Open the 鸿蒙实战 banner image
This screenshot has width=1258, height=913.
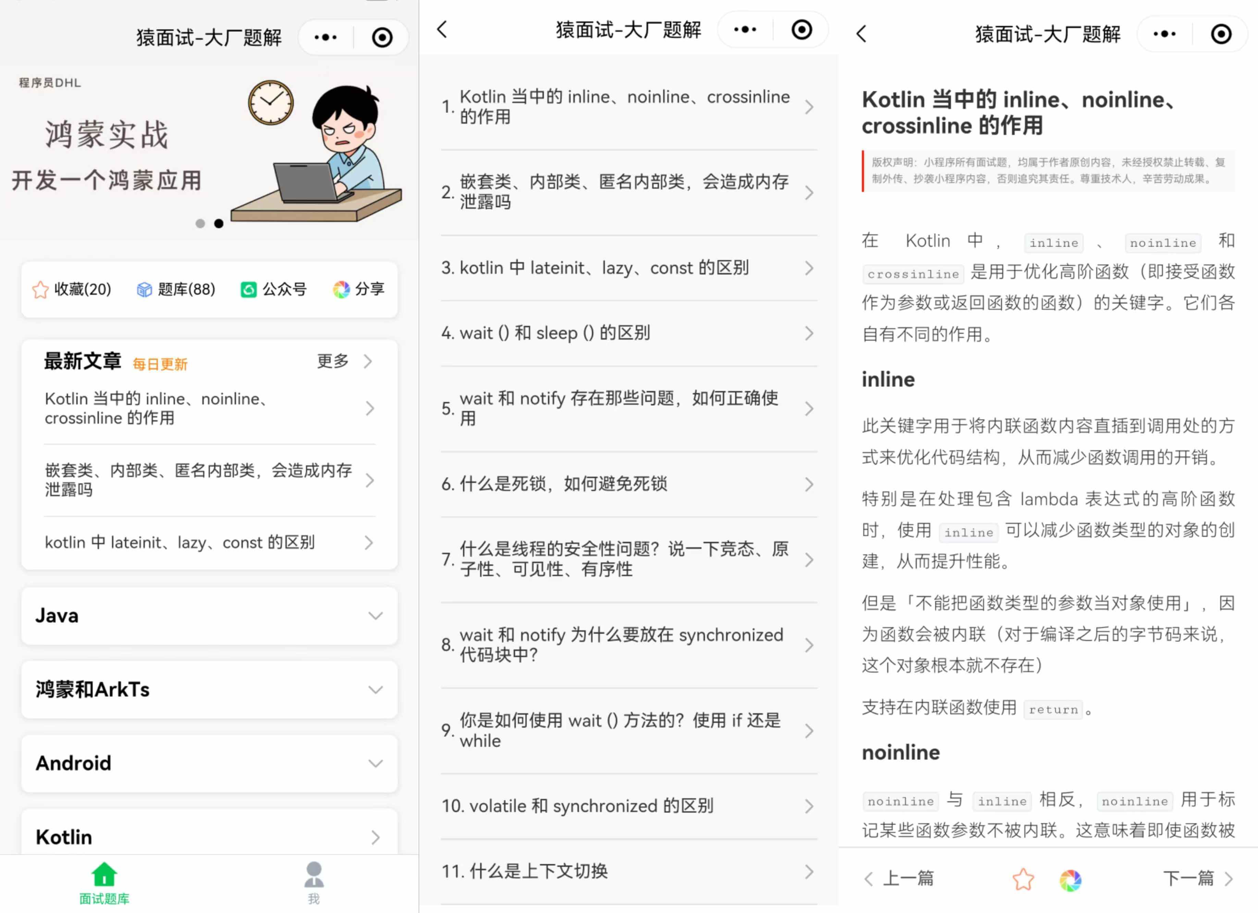click(x=209, y=153)
